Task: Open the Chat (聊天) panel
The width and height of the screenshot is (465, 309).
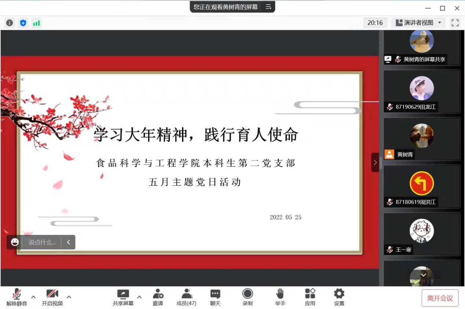Action: (x=215, y=297)
